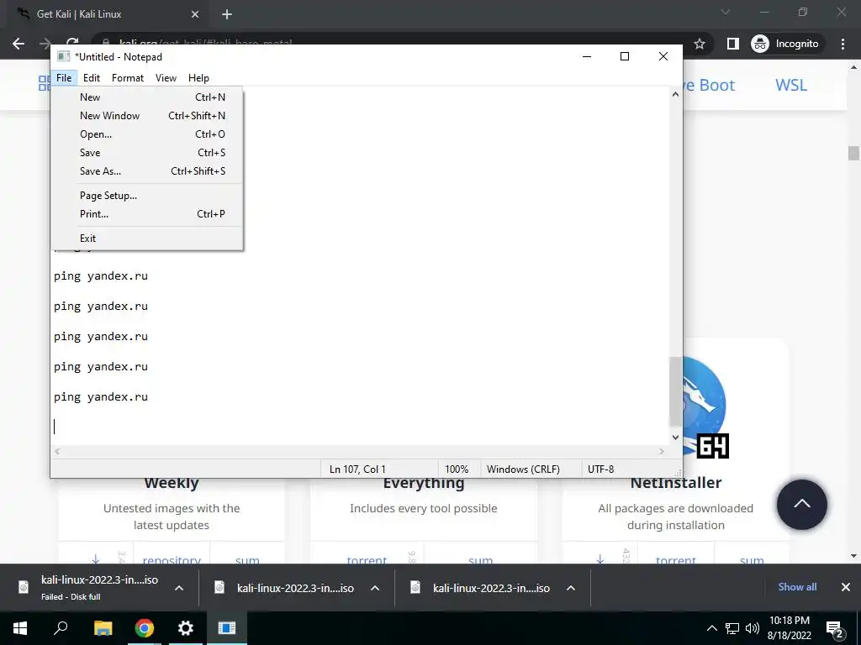Viewport: 861px width, 645px height.
Task: Open Windows taskbar search
Action: 61,628
